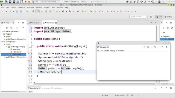Viewport: 175px width, 98px height.
Task: Select Main2.java in Package Explorer
Action: coord(17,52)
